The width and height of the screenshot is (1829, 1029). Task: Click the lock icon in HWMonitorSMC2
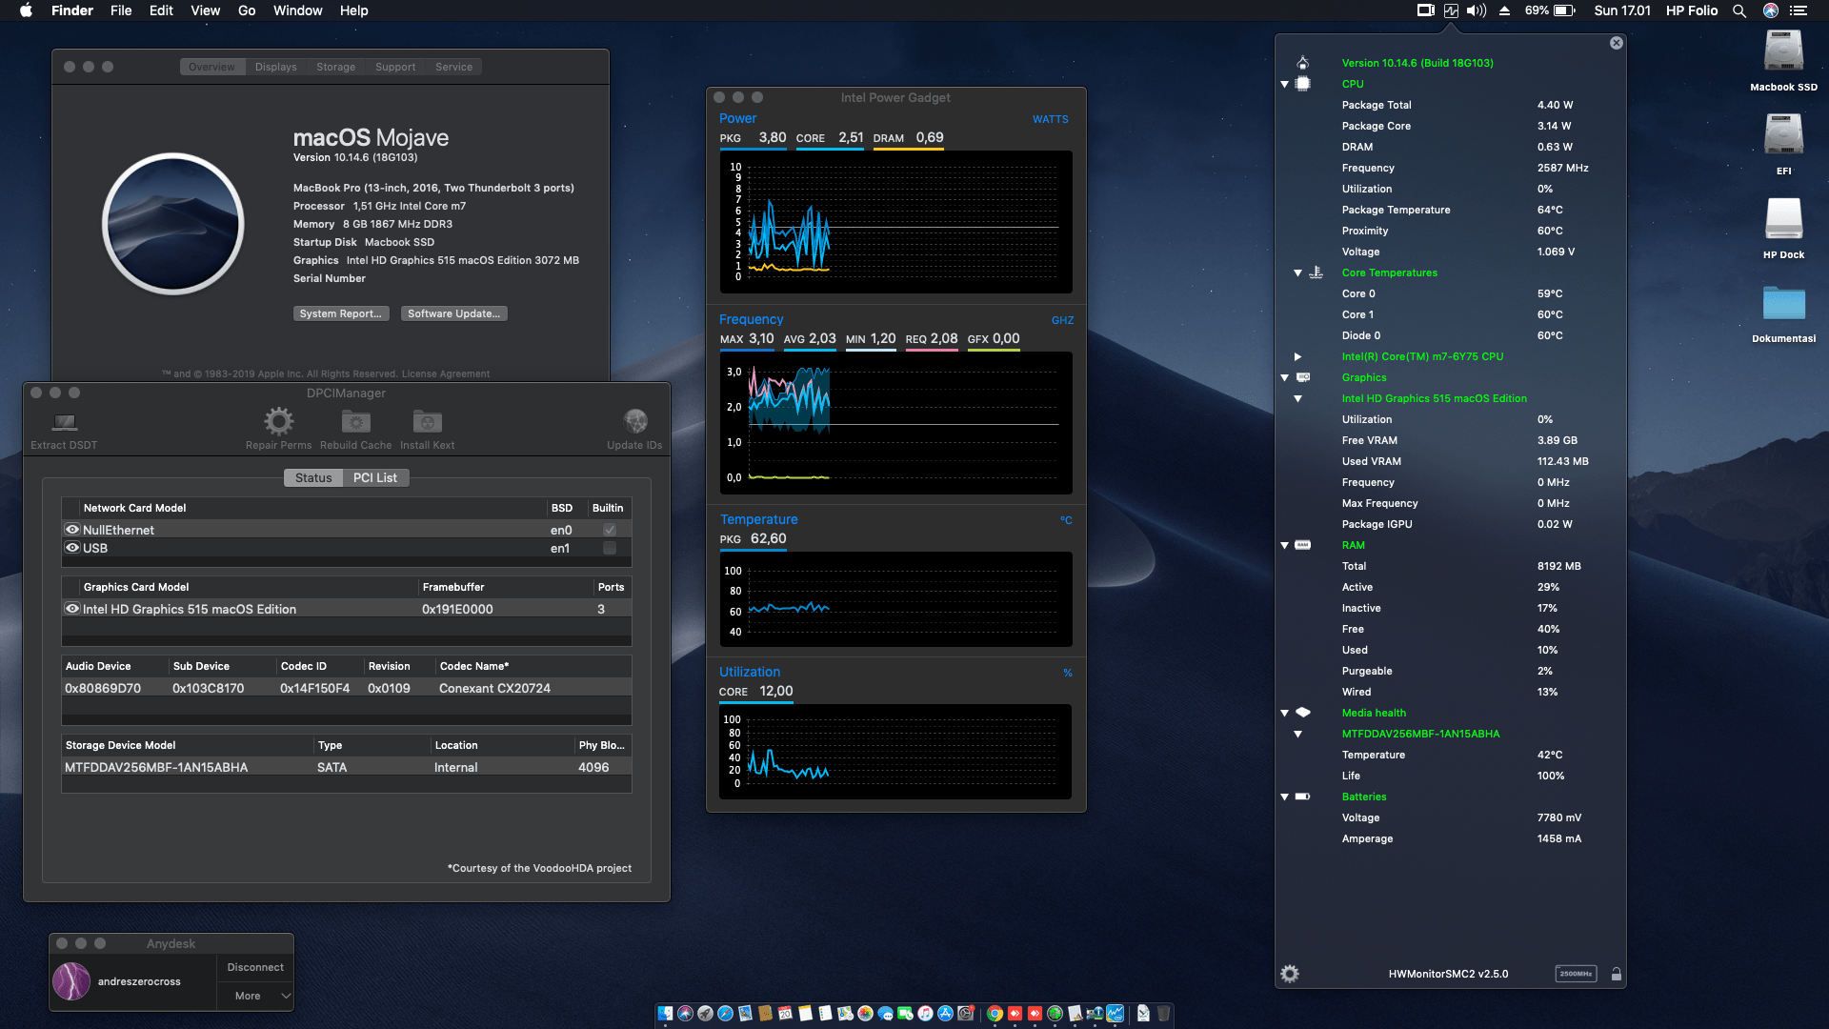point(1617,973)
